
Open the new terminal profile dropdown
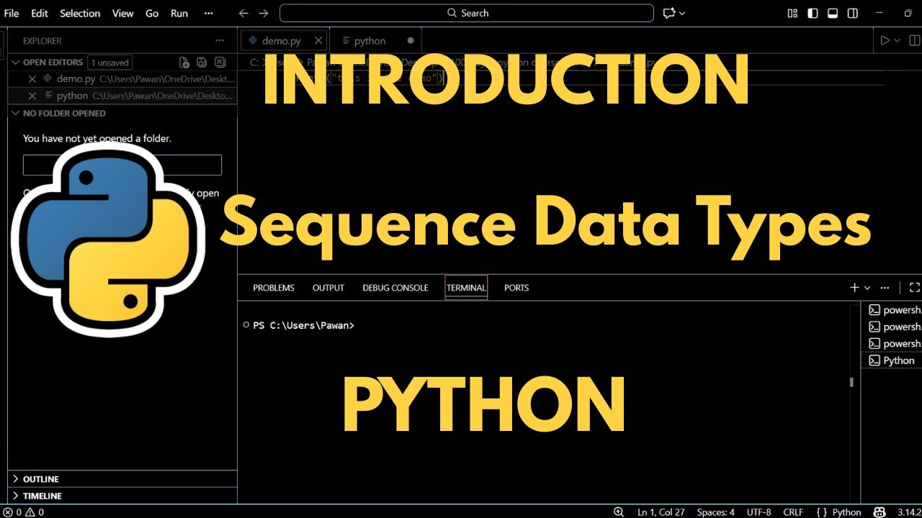click(867, 288)
